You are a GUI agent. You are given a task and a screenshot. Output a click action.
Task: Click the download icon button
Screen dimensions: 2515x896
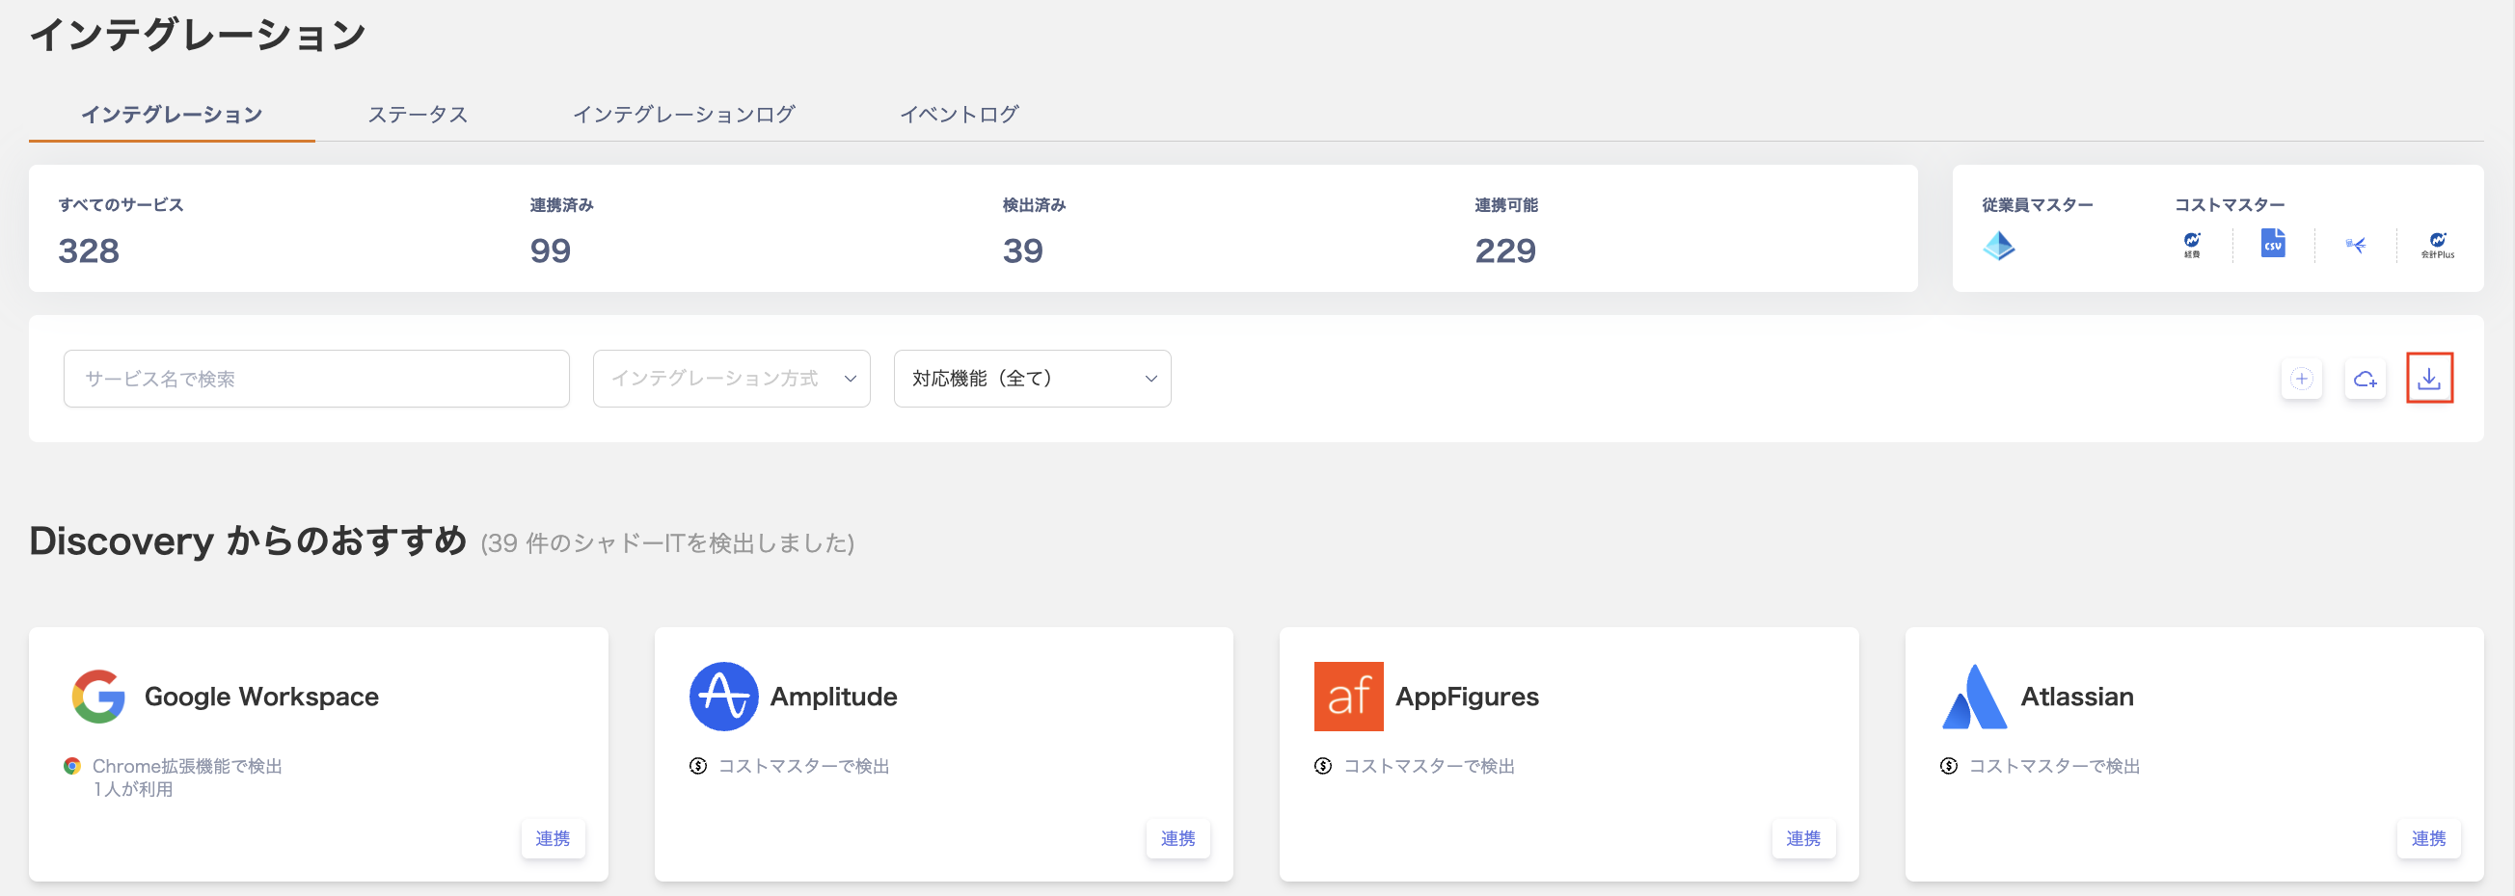(x=2428, y=379)
